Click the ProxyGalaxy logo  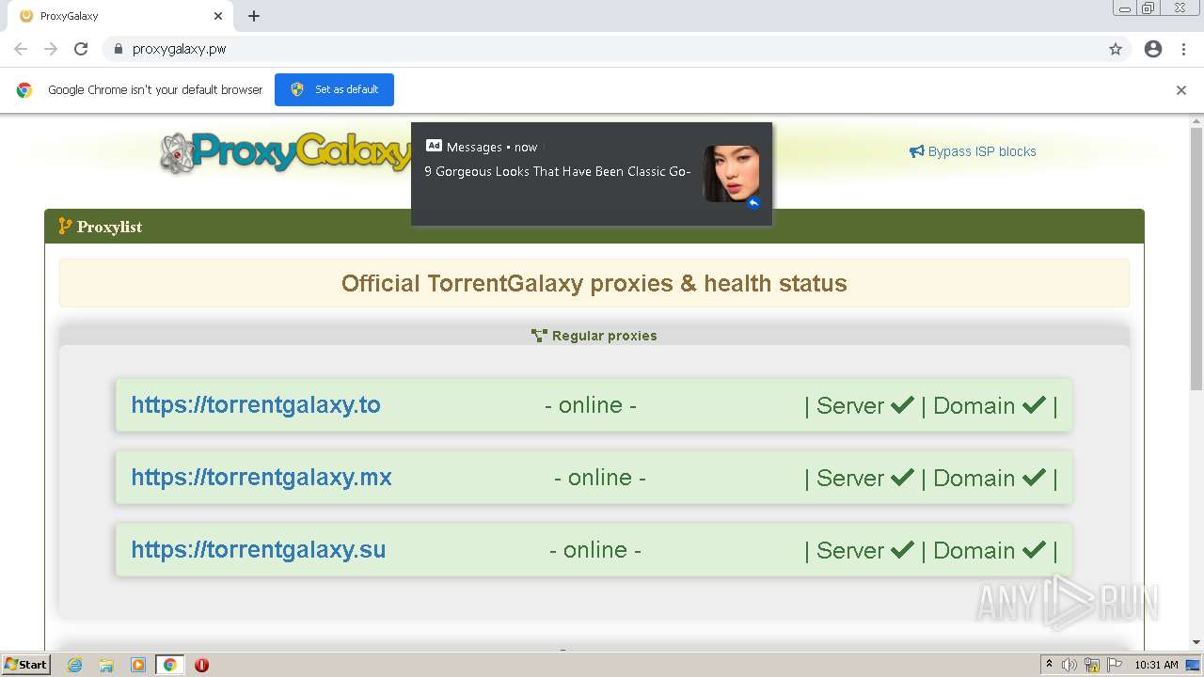(285, 152)
